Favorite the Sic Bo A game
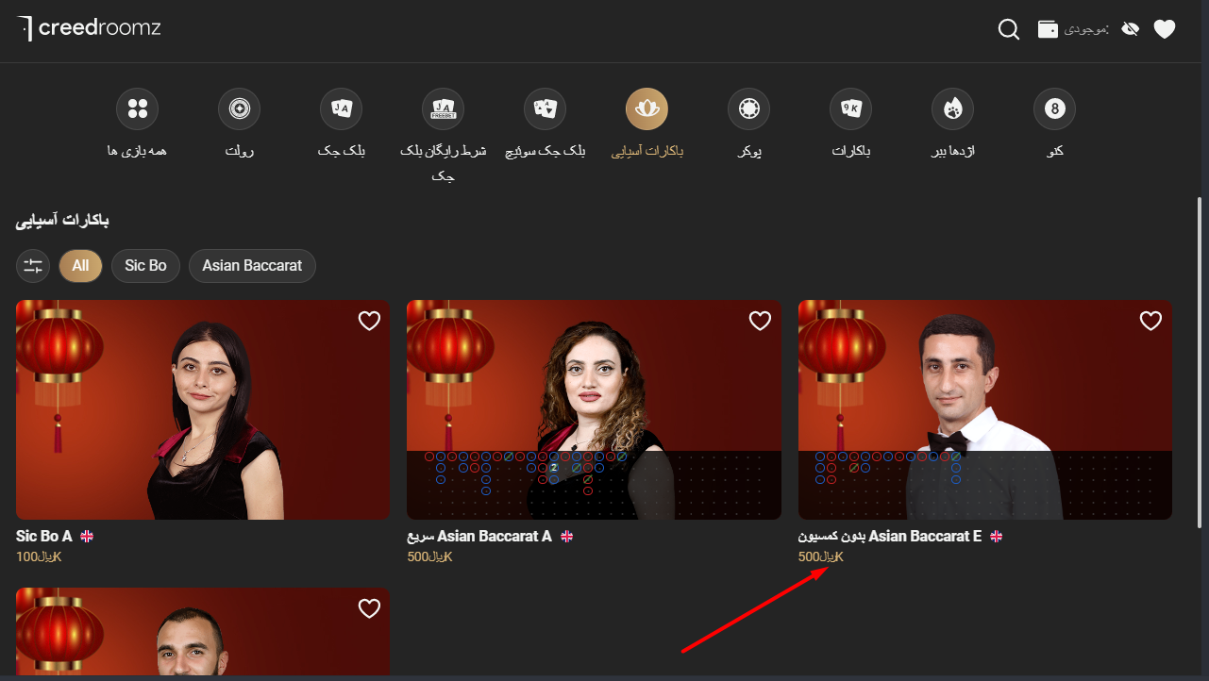Image resolution: width=1209 pixels, height=681 pixels. 369,322
